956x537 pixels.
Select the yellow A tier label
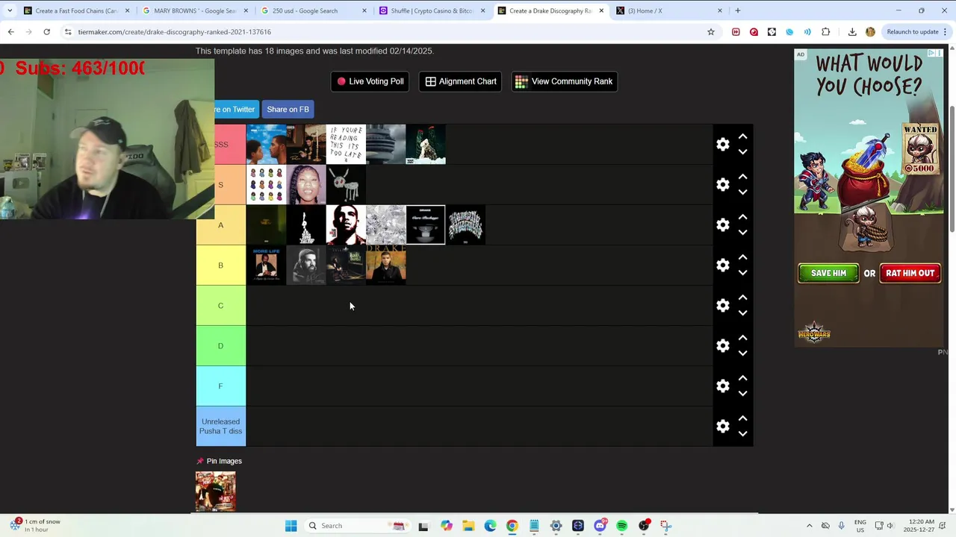(220, 224)
